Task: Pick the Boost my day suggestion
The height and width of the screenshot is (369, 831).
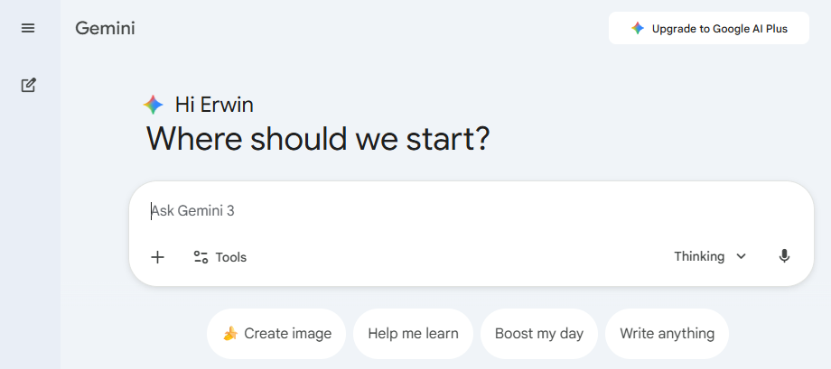Action: [538, 334]
